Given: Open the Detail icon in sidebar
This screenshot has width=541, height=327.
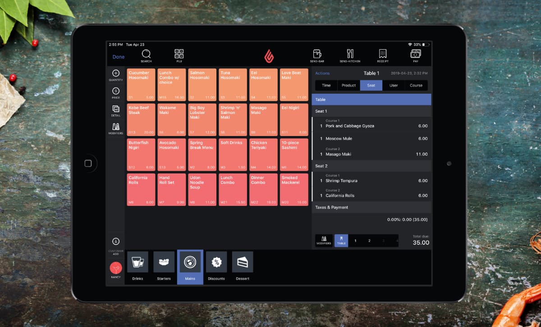Looking at the screenshot, I should pos(116,111).
